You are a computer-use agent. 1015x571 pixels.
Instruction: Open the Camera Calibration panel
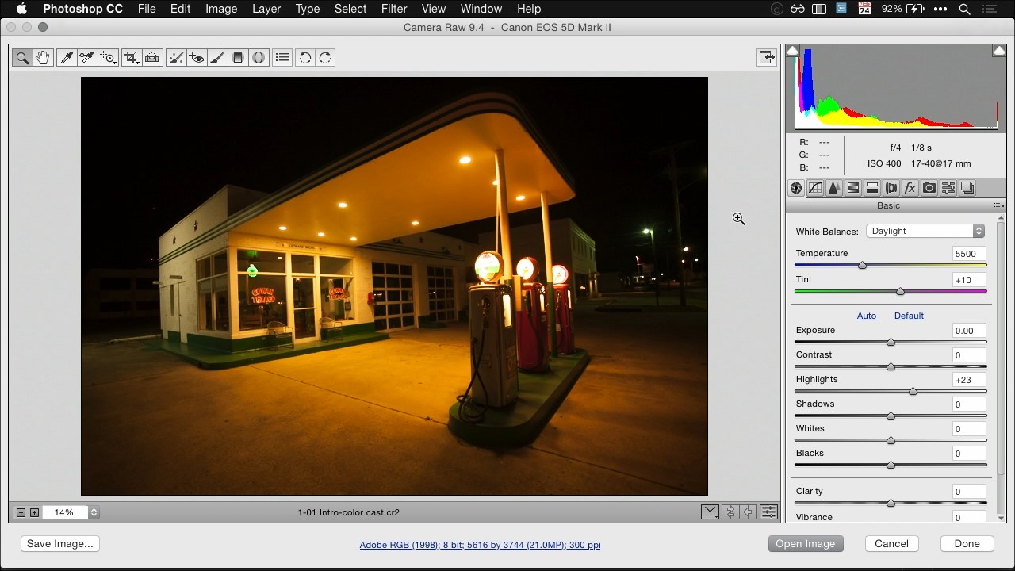tap(929, 188)
